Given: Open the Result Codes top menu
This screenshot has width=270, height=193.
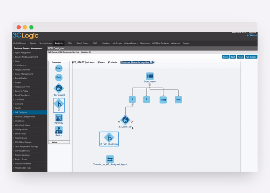Looking at the screenshot, I should coord(82,43).
